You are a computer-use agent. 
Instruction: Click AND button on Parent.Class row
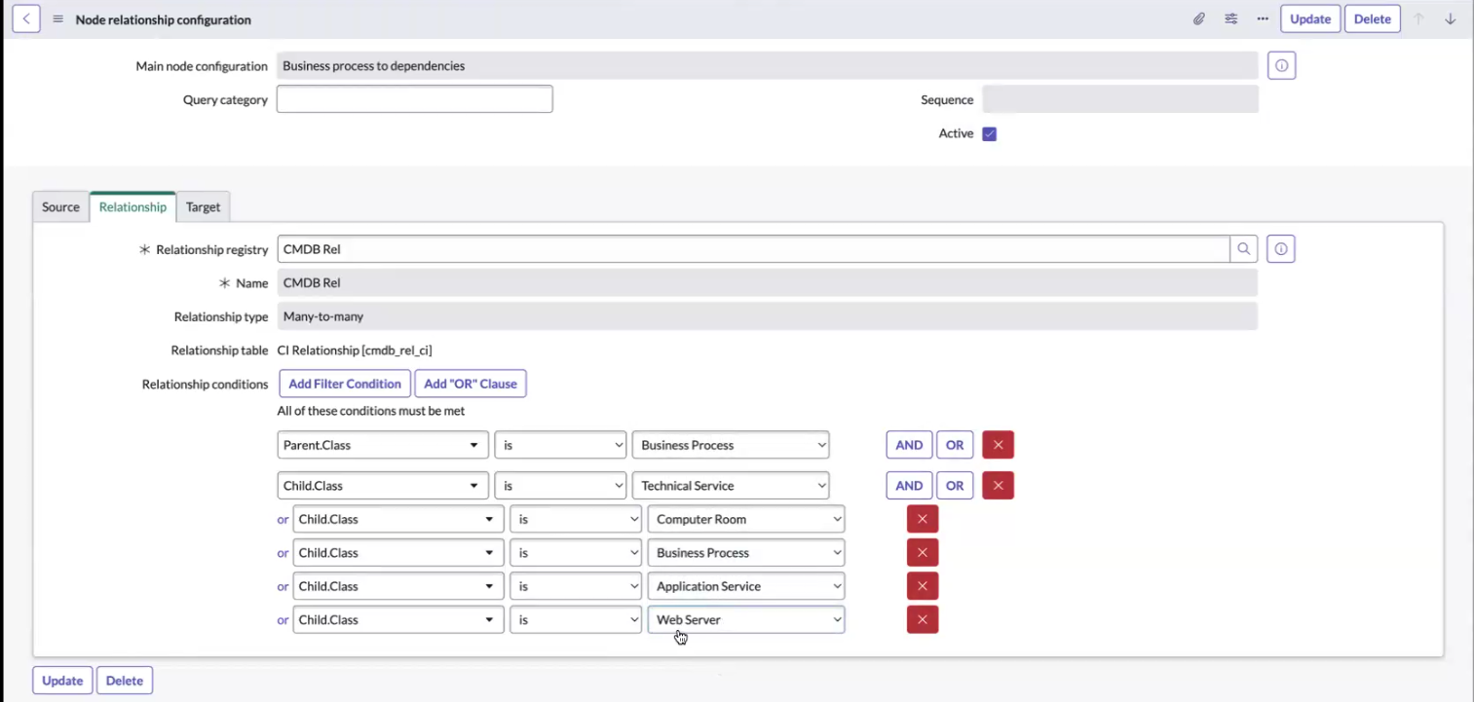[x=909, y=445]
